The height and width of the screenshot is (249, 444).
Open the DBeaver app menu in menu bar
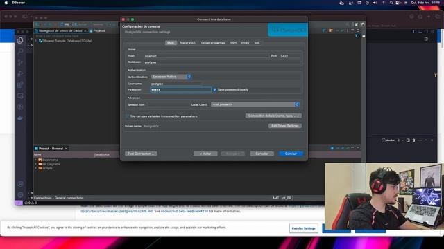coord(19,3)
